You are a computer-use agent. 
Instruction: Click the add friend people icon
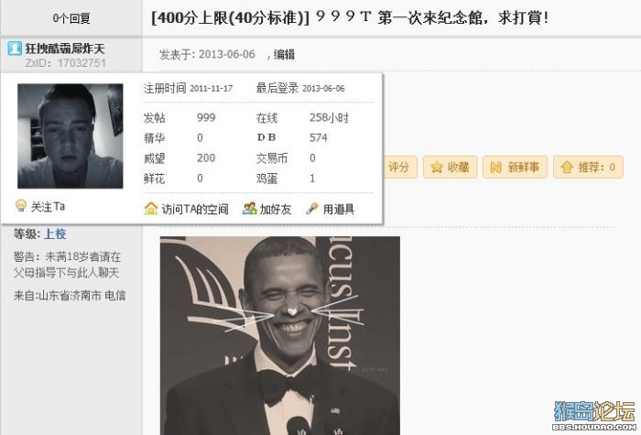pyautogui.click(x=249, y=209)
